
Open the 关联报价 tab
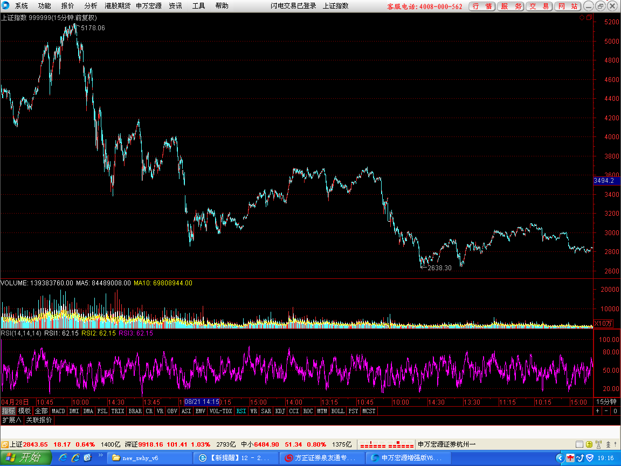coord(39,420)
